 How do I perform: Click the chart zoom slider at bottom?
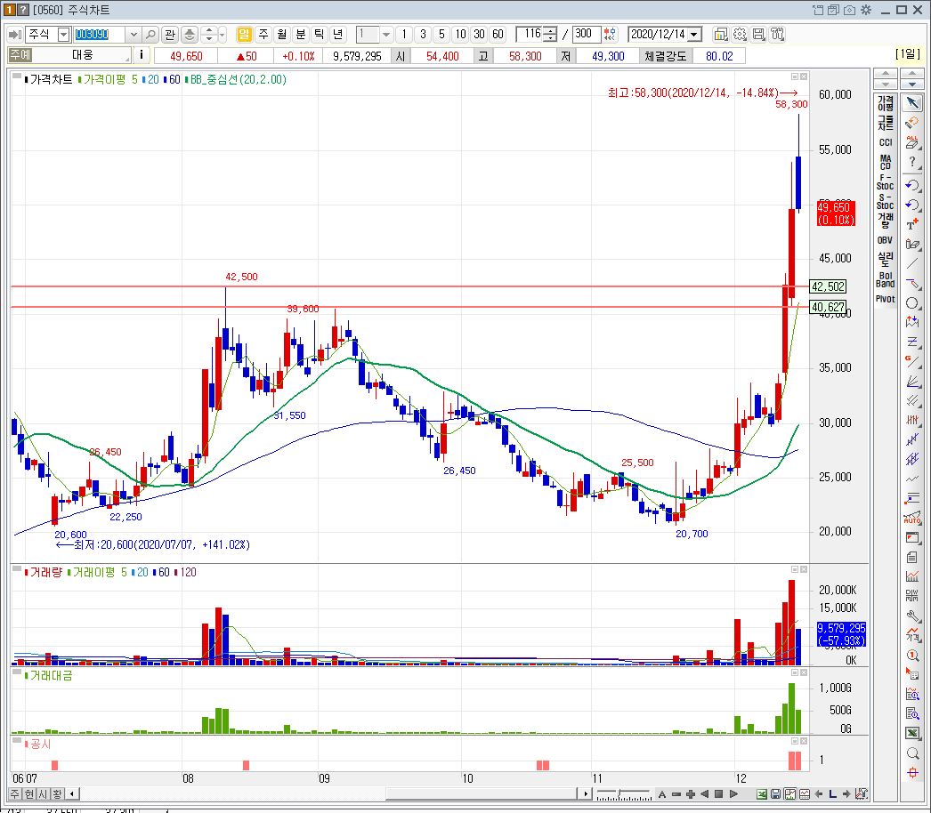[x=623, y=794]
